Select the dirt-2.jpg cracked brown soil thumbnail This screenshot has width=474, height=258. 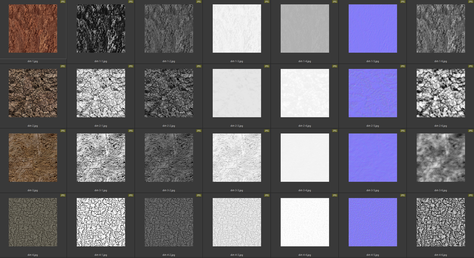click(x=33, y=93)
